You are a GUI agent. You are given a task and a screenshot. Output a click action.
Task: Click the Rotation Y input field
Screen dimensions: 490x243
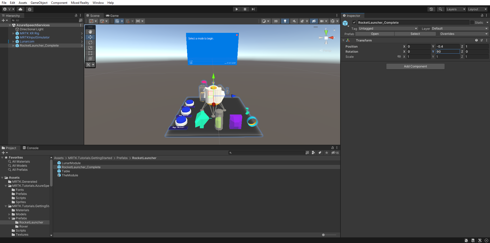[x=447, y=51]
